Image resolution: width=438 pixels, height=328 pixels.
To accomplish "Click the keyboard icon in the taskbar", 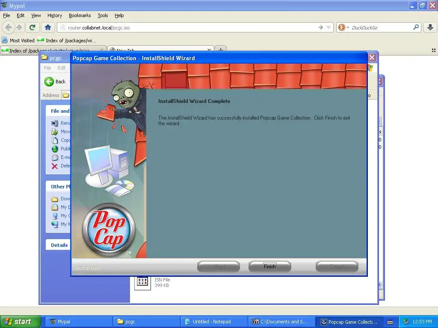I will click(x=390, y=322).
